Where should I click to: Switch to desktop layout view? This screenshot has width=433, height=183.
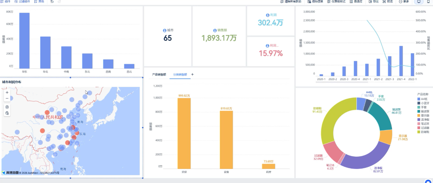[419, 1]
